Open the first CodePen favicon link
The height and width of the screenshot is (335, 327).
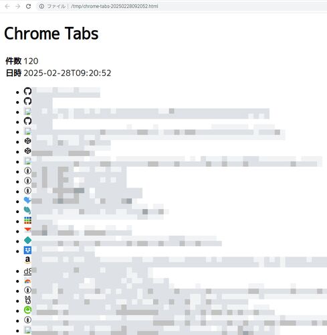[x=27, y=141]
